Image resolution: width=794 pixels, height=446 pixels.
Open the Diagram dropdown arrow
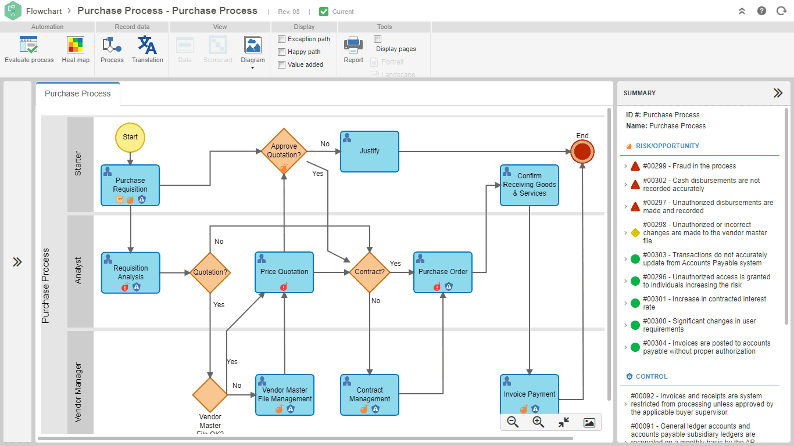click(x=253, y=68)
